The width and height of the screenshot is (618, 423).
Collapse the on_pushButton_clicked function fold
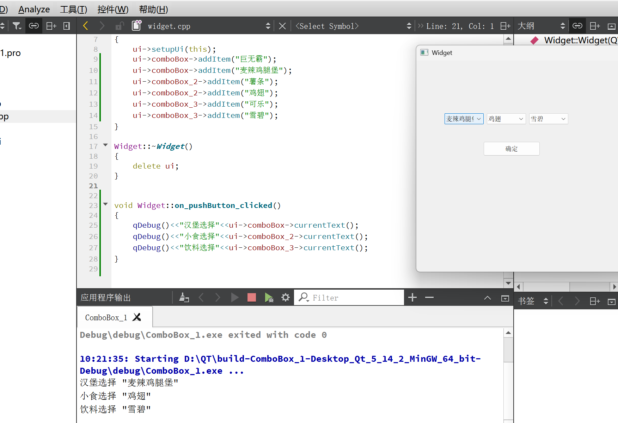105,204
